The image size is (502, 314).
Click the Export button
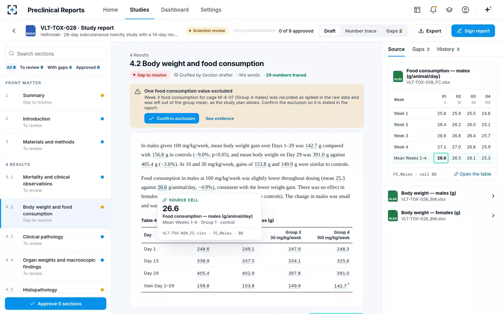pos(430,31)
